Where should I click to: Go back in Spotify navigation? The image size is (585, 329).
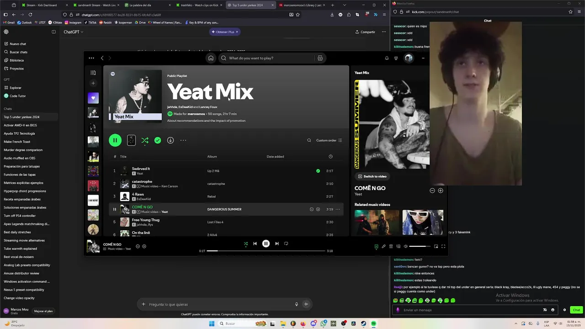102,58
